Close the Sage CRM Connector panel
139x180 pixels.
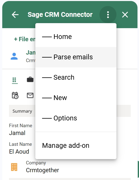[125, 15]
